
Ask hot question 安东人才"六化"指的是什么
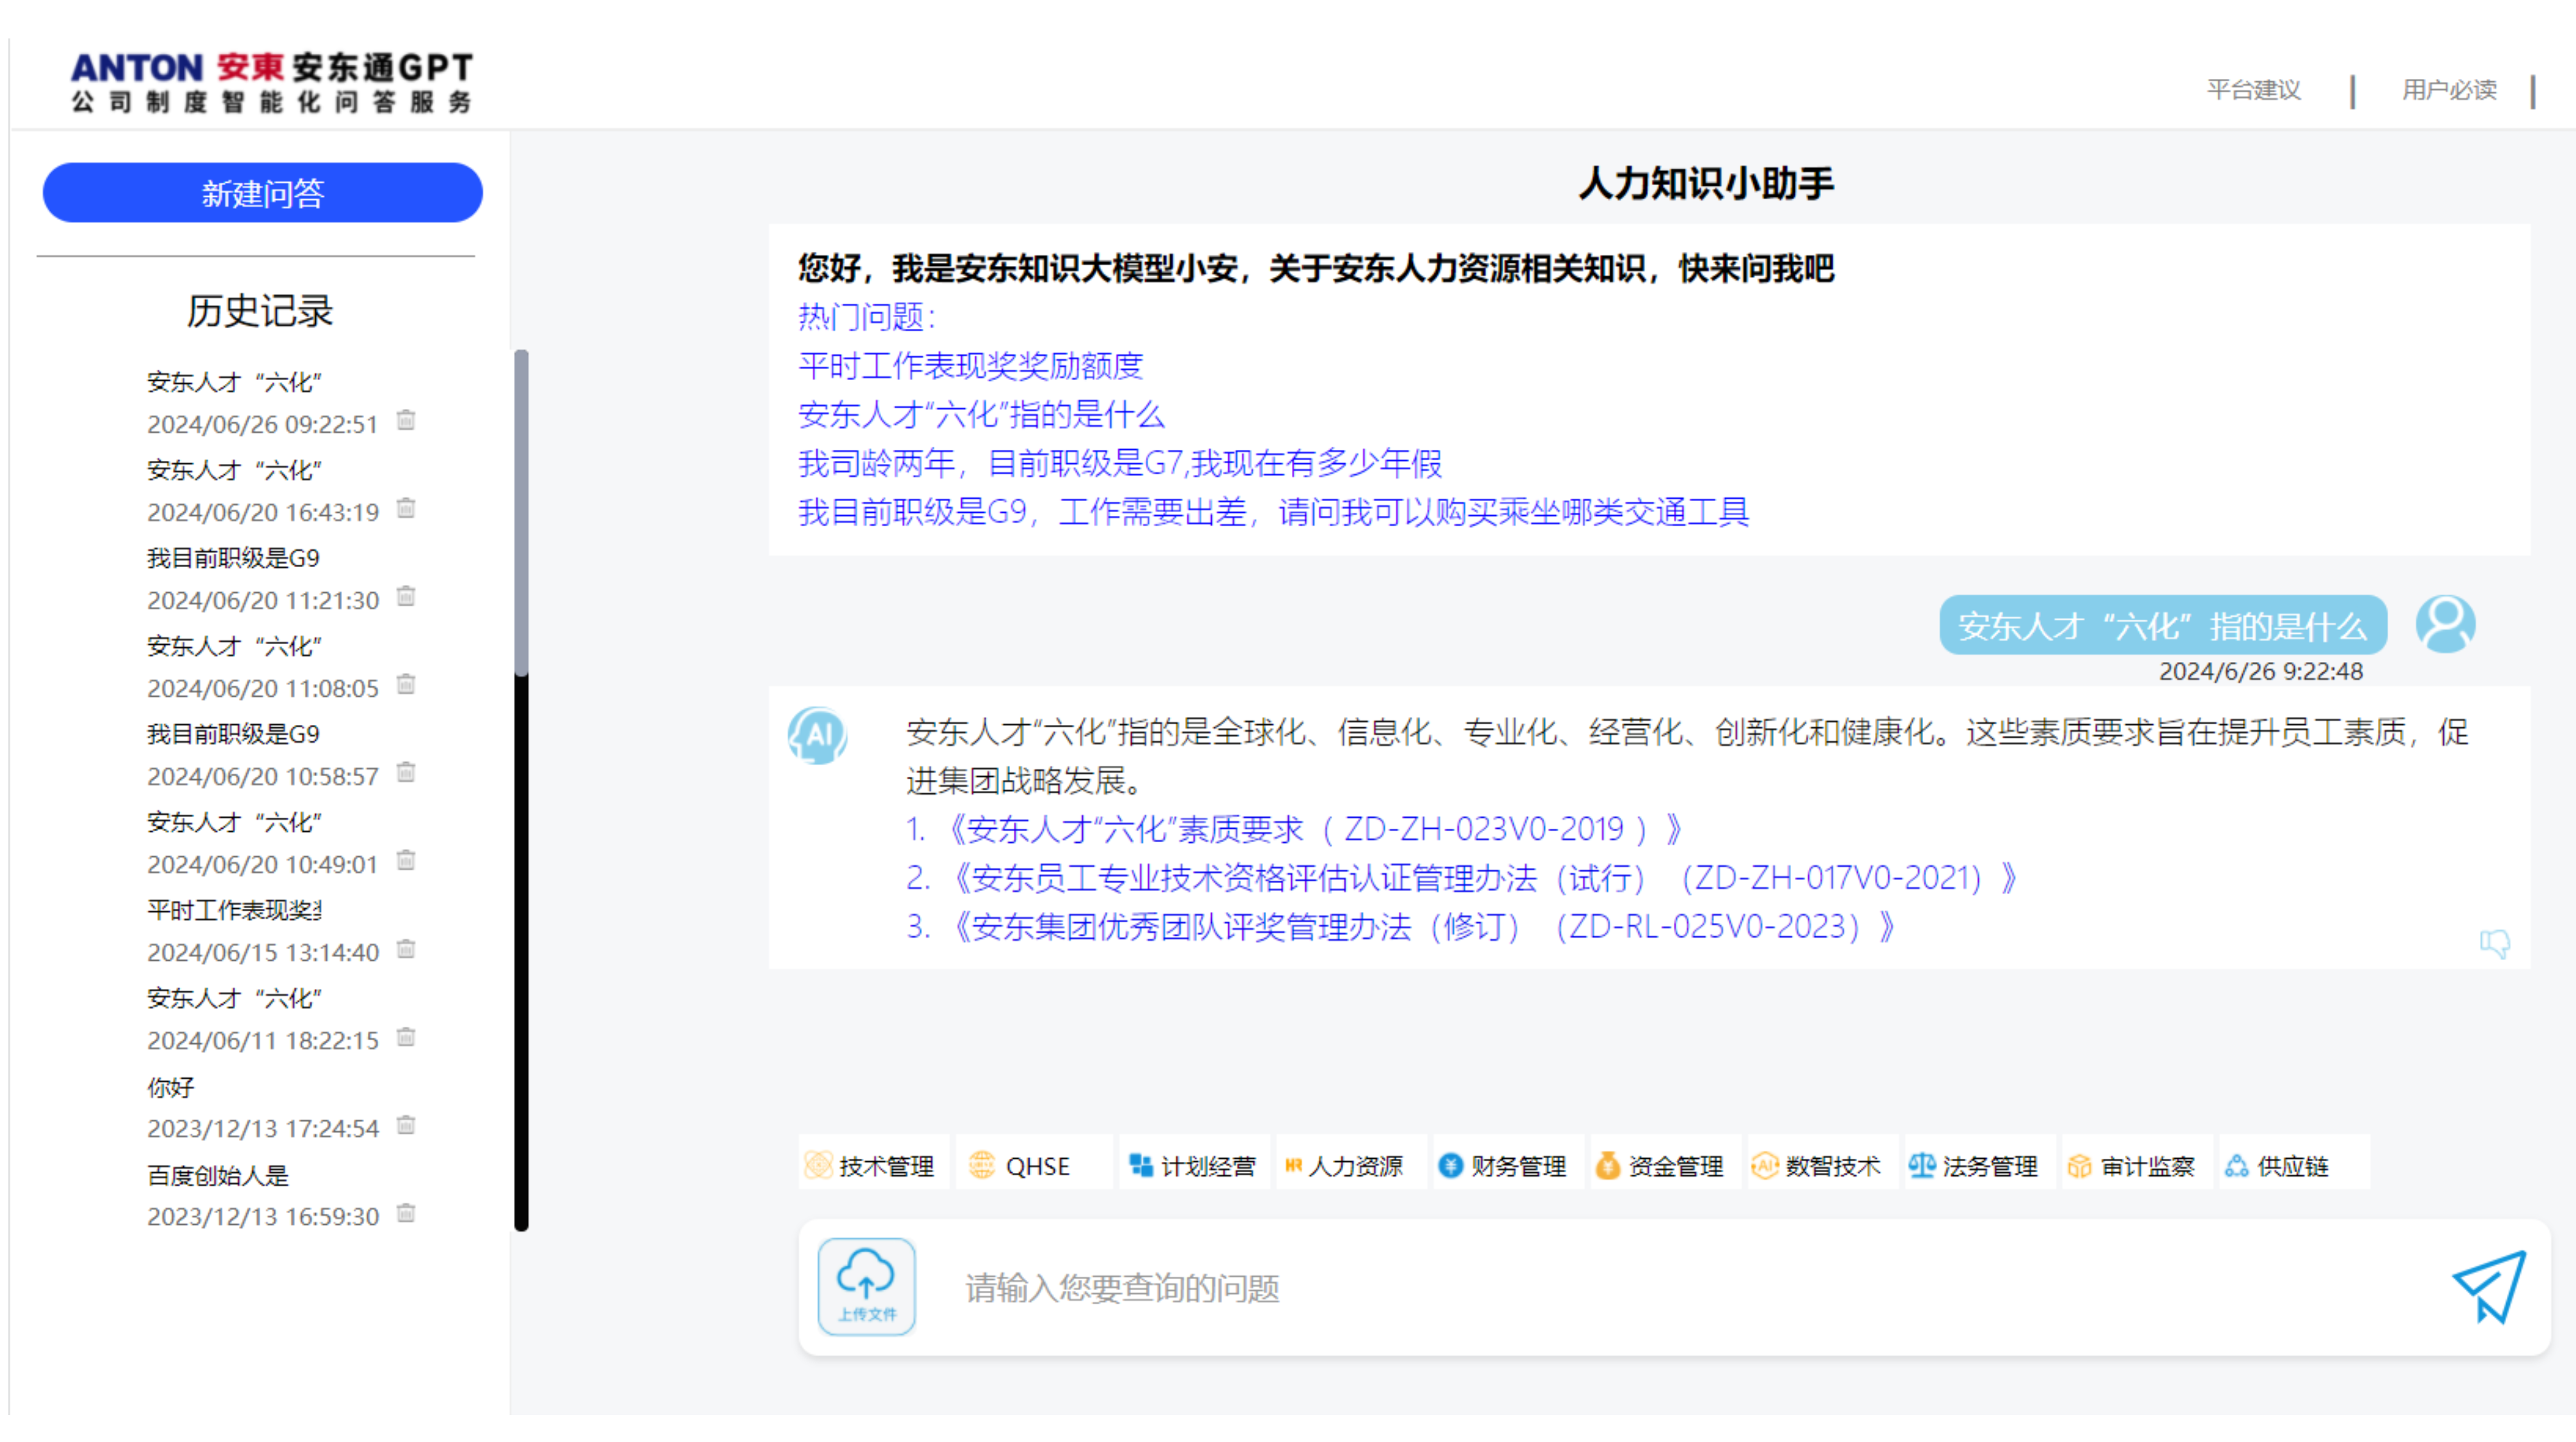[981, 414]
